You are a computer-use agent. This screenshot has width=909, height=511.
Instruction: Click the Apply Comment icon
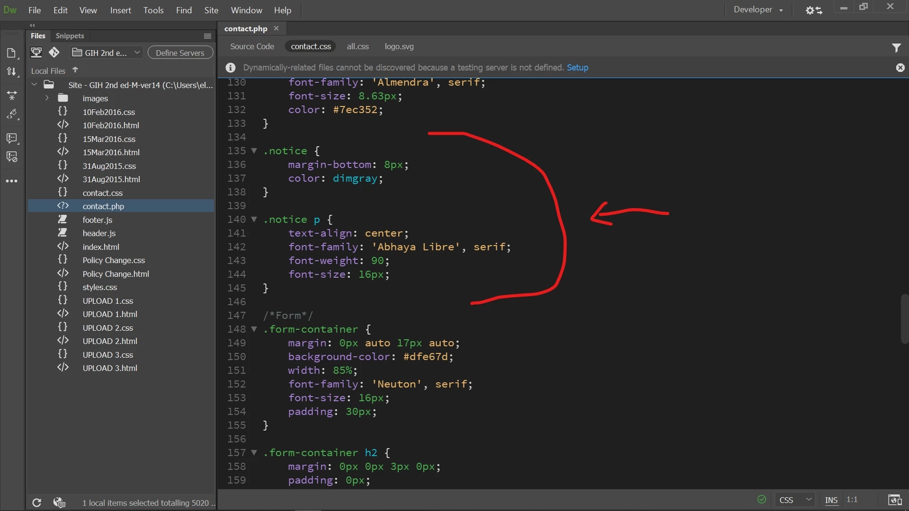[x=11, y=138]
